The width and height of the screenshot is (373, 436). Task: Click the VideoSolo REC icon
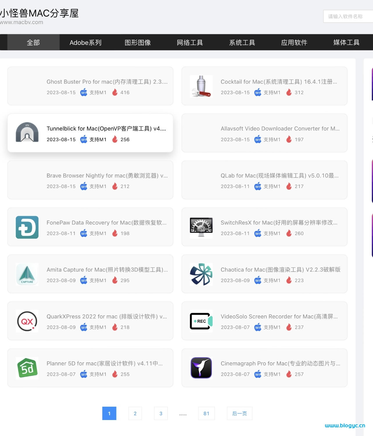pos(201,321)
